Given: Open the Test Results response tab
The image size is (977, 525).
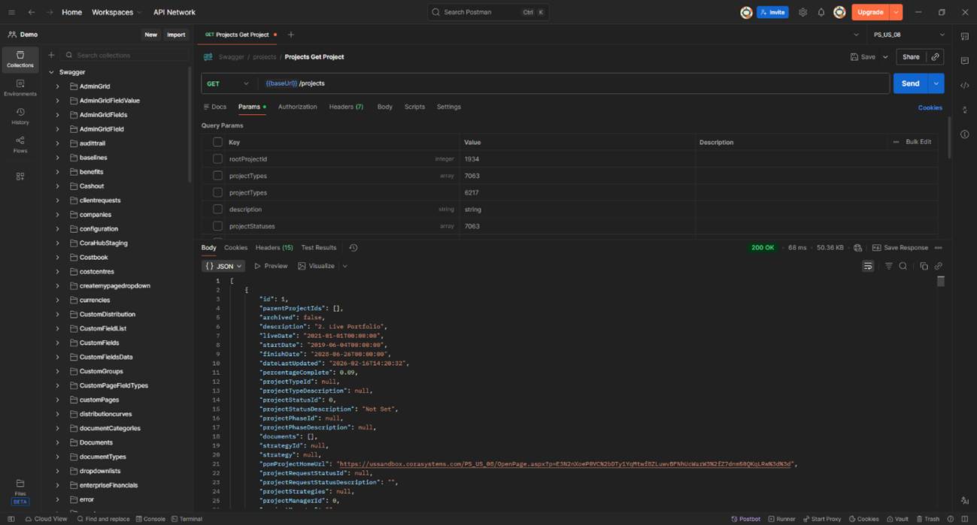Looking at the screenshot, I should (x=319, y=248).
